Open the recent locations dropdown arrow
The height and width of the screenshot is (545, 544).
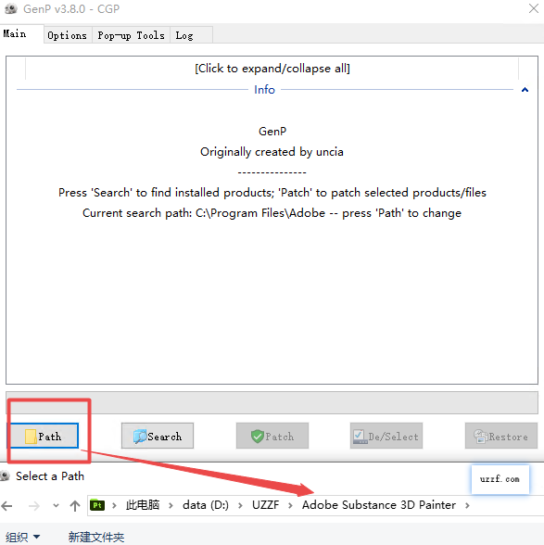pyautogui.click(x=56, y=506)
